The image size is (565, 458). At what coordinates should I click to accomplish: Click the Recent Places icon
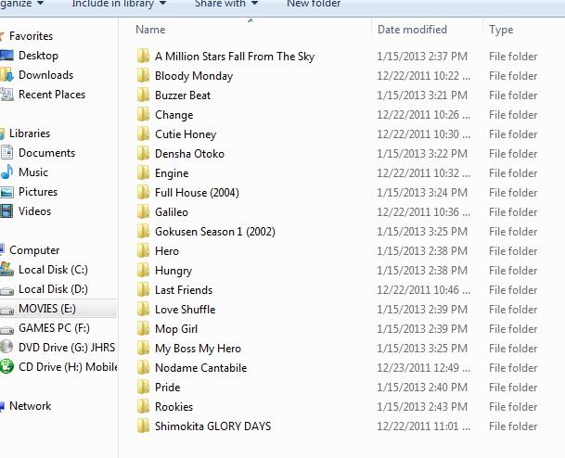[6, 95]
